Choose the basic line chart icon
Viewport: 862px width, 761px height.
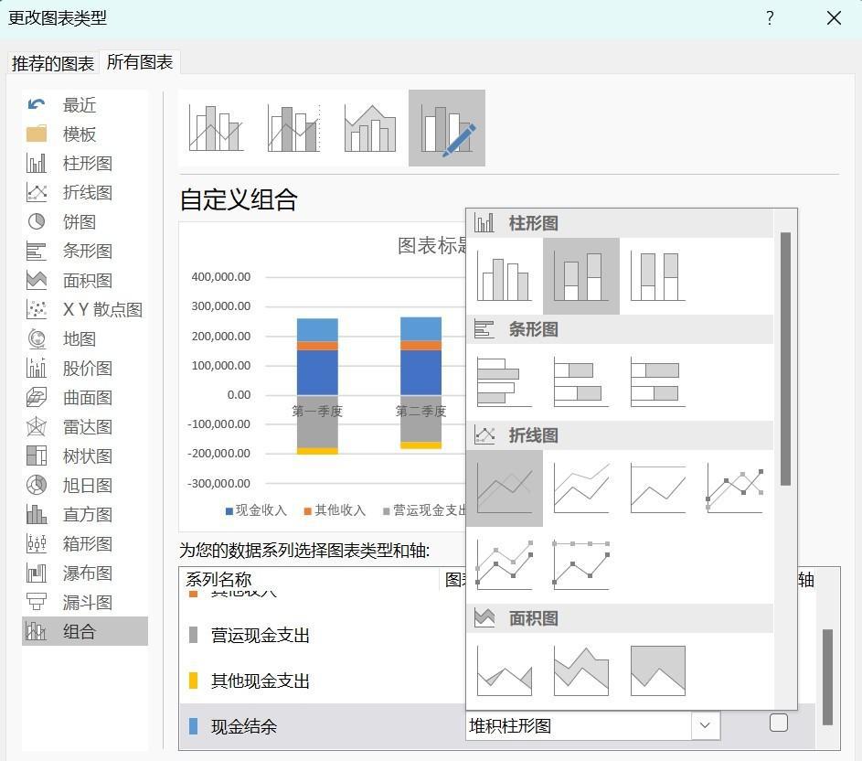[x=504, y=488]
